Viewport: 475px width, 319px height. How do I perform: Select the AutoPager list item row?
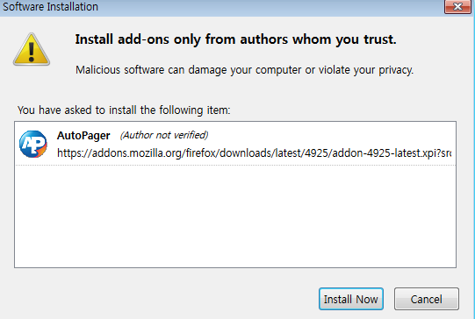[x=235, y=144]
